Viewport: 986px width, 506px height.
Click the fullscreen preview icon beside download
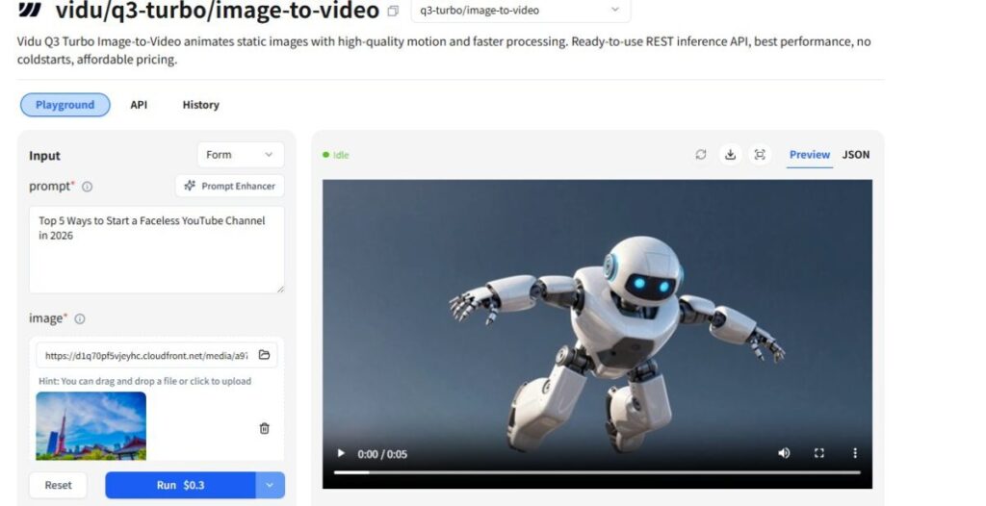(x=760, y=155)
